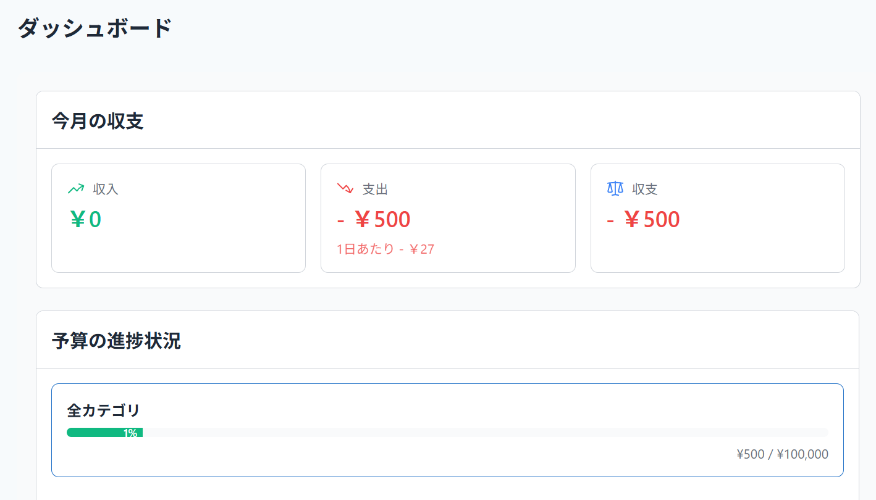876x500 pixels.
Task: Click the blue balance scale icon
Action: [x=615, y=188]
